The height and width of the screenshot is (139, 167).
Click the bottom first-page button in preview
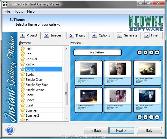(140, 117)
